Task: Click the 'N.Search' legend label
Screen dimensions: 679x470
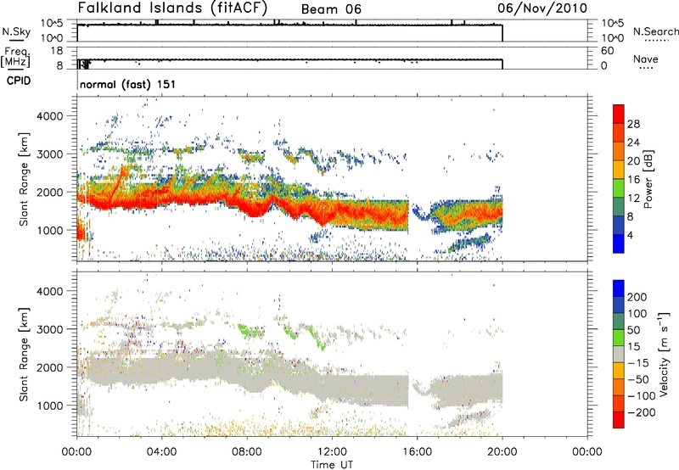Action: pyautogui.click(x=655, y=31)
